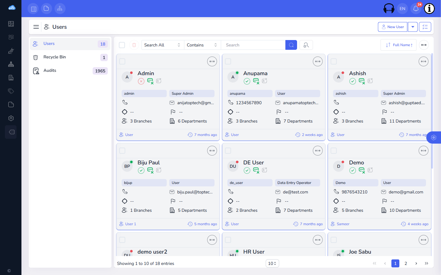Select the Biju Paul user card checkbox
Screen dimensions: 441x275
[x=122, y=151]
